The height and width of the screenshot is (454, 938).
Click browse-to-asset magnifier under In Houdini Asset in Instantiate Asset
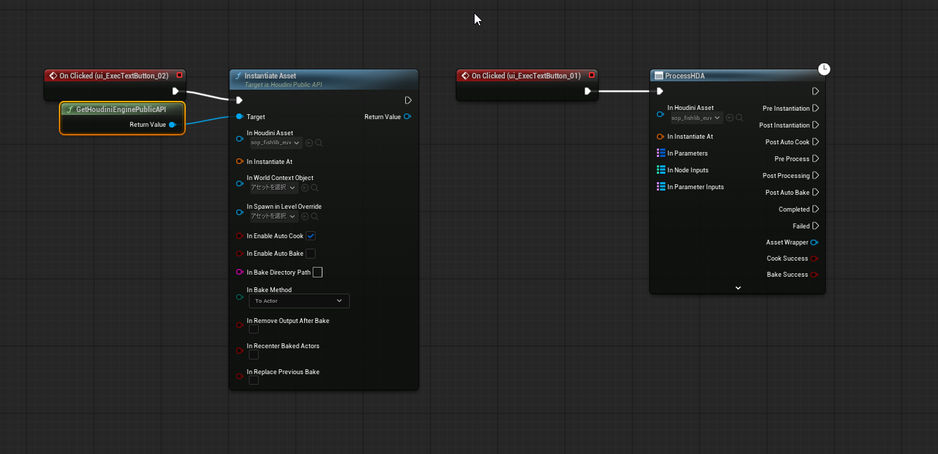click(x=319, y=143)
